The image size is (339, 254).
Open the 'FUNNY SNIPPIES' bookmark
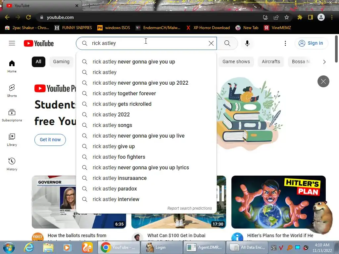point(73,28)
